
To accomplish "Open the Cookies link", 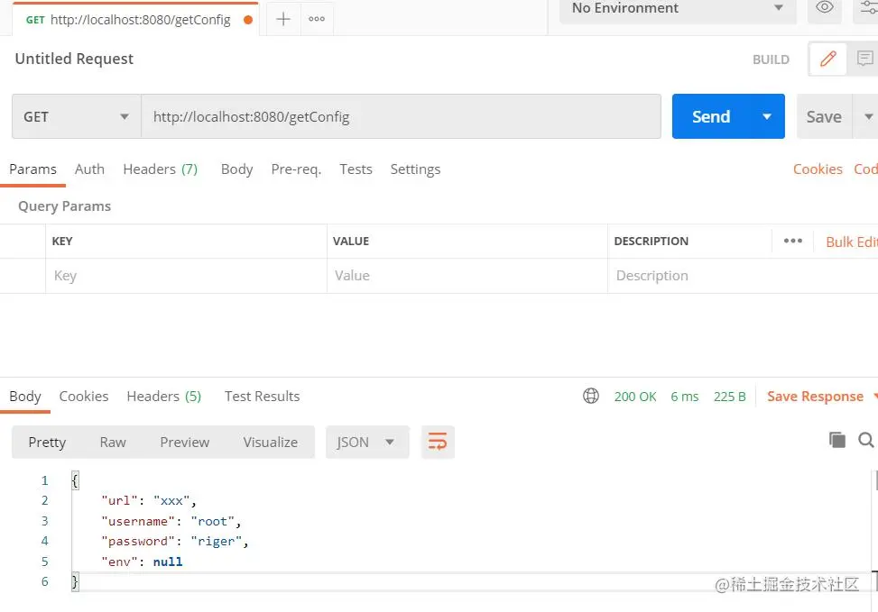I will 818,169.
